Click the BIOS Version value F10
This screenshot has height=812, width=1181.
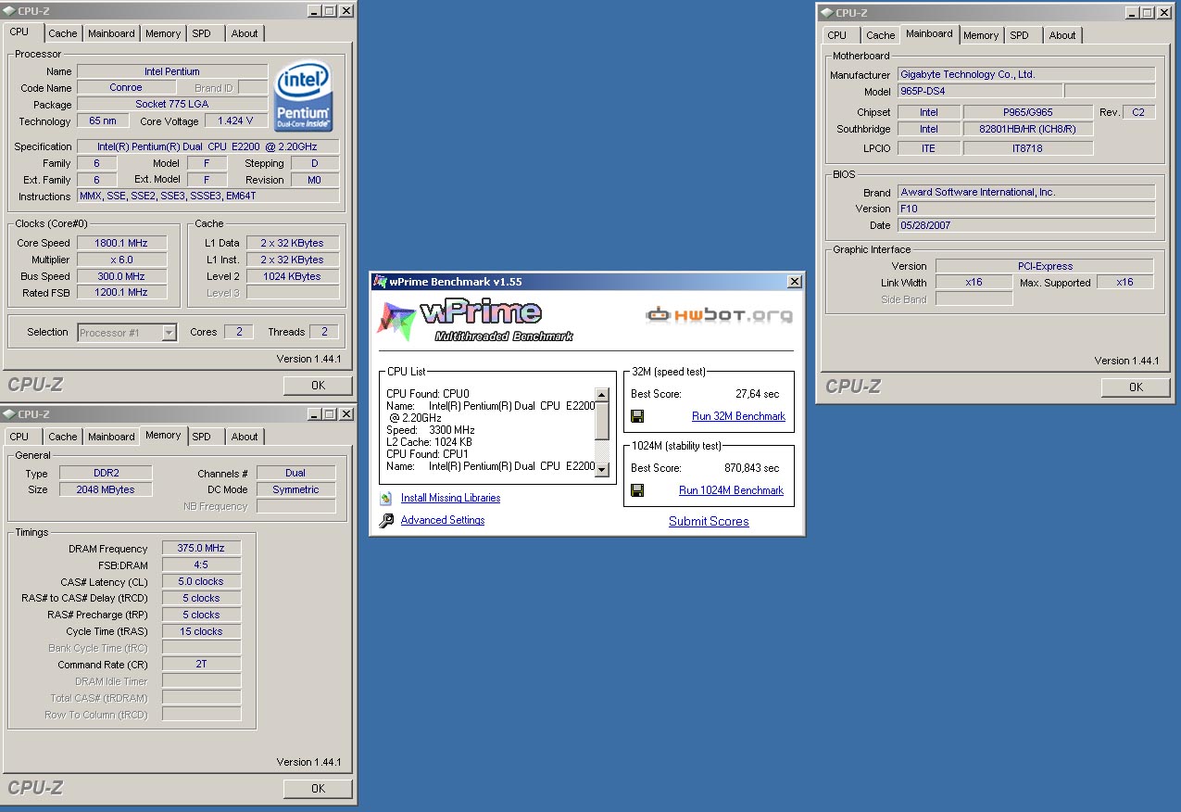coord(1026,209)
